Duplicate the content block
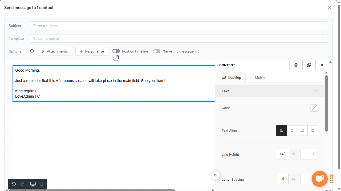341x191 pixels. pos(309,65)
